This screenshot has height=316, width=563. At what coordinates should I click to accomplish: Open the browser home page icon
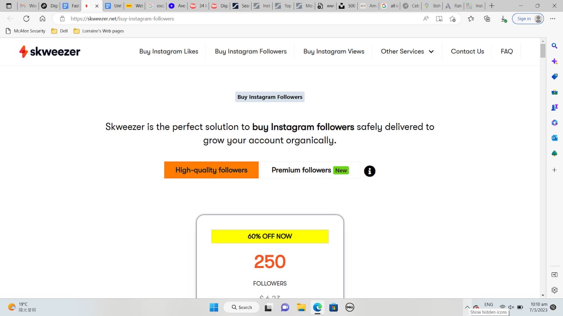[42, 19]
